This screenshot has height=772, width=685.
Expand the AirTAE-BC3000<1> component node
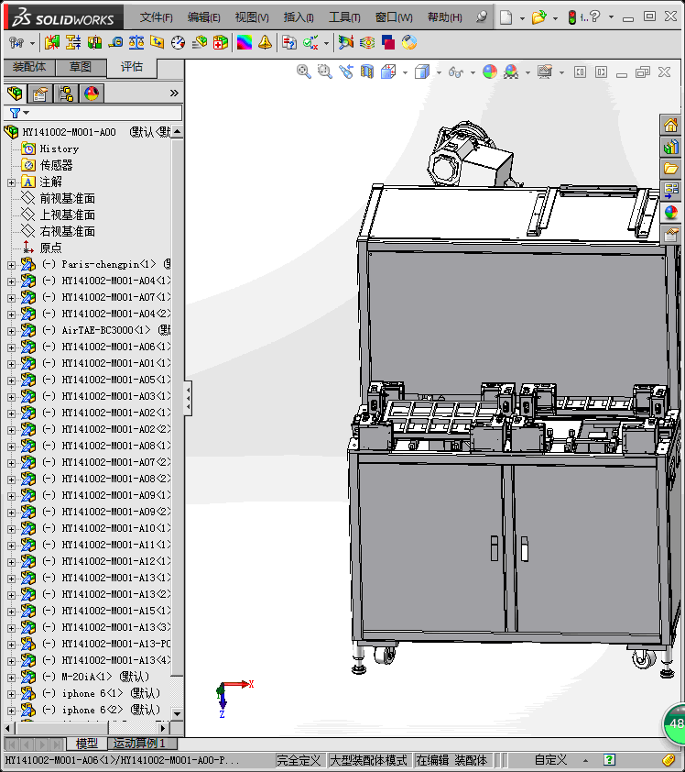(x=11, y=330)
